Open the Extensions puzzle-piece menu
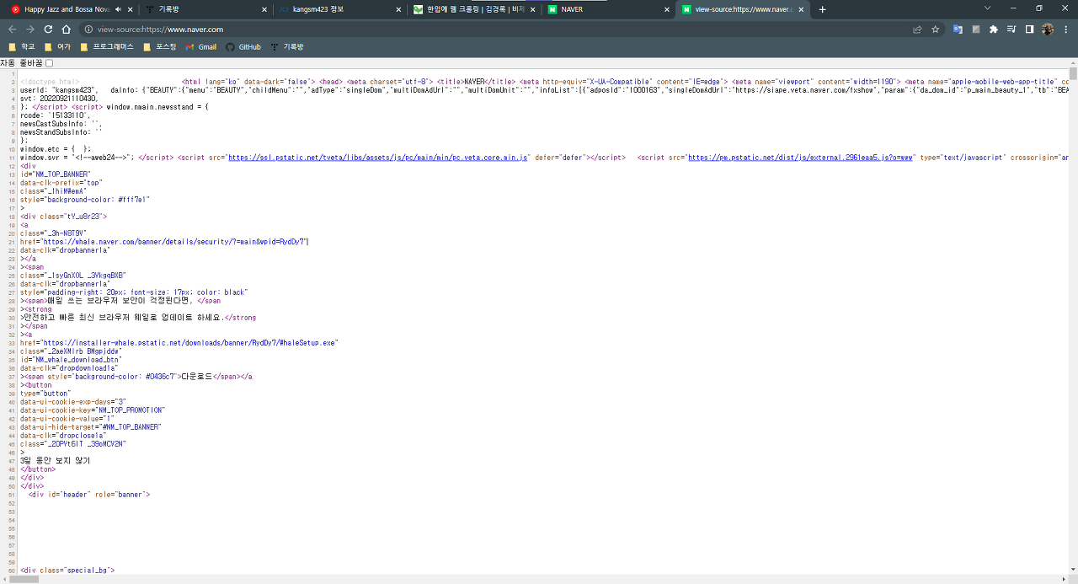The width and height of the screenshot is (1078, 584). 994,29
